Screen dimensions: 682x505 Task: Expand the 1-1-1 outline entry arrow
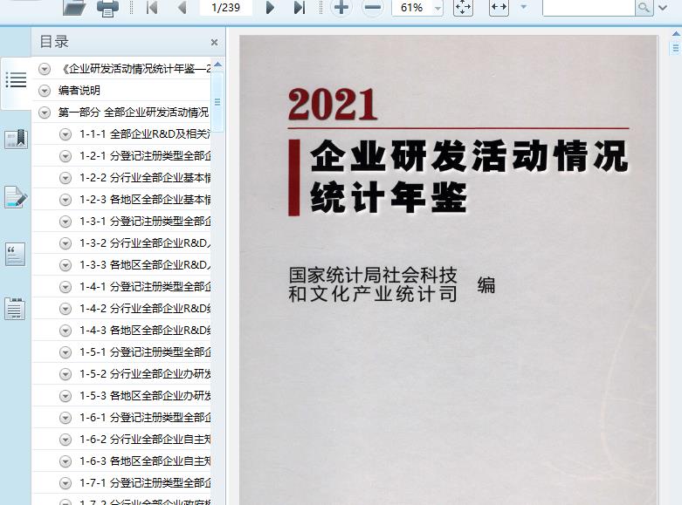(x=65, y=134)
